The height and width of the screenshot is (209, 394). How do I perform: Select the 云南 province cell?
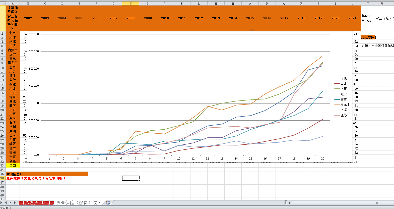coord(13,135)
